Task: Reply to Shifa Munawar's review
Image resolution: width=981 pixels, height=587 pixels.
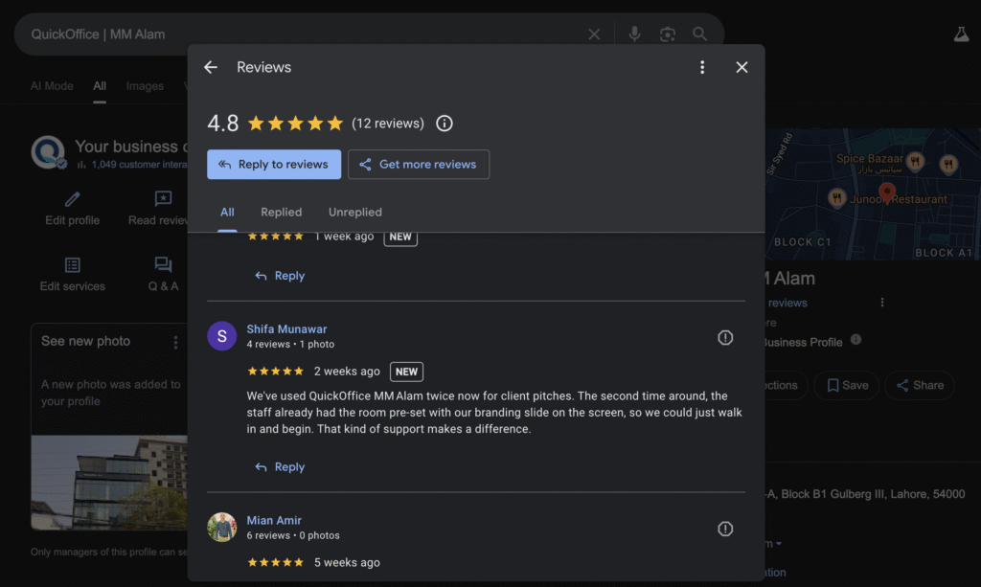Action: (279, 466)
